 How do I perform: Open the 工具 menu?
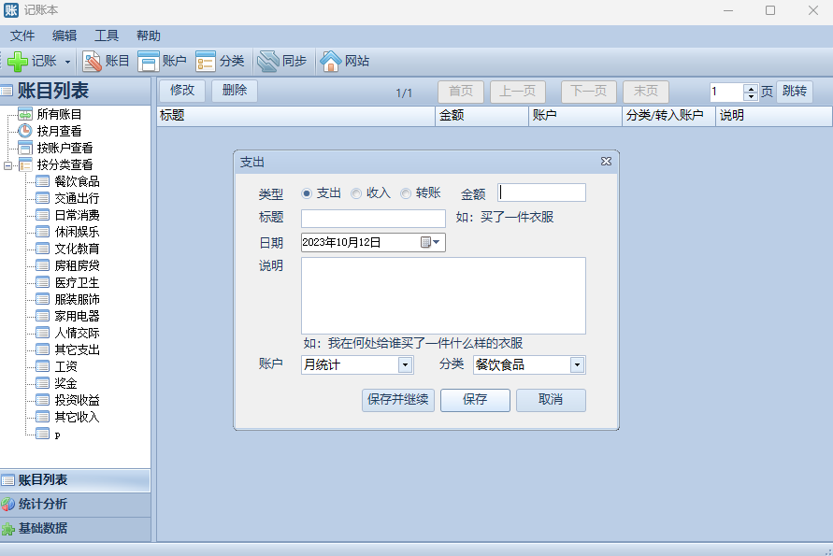point(107,36)
